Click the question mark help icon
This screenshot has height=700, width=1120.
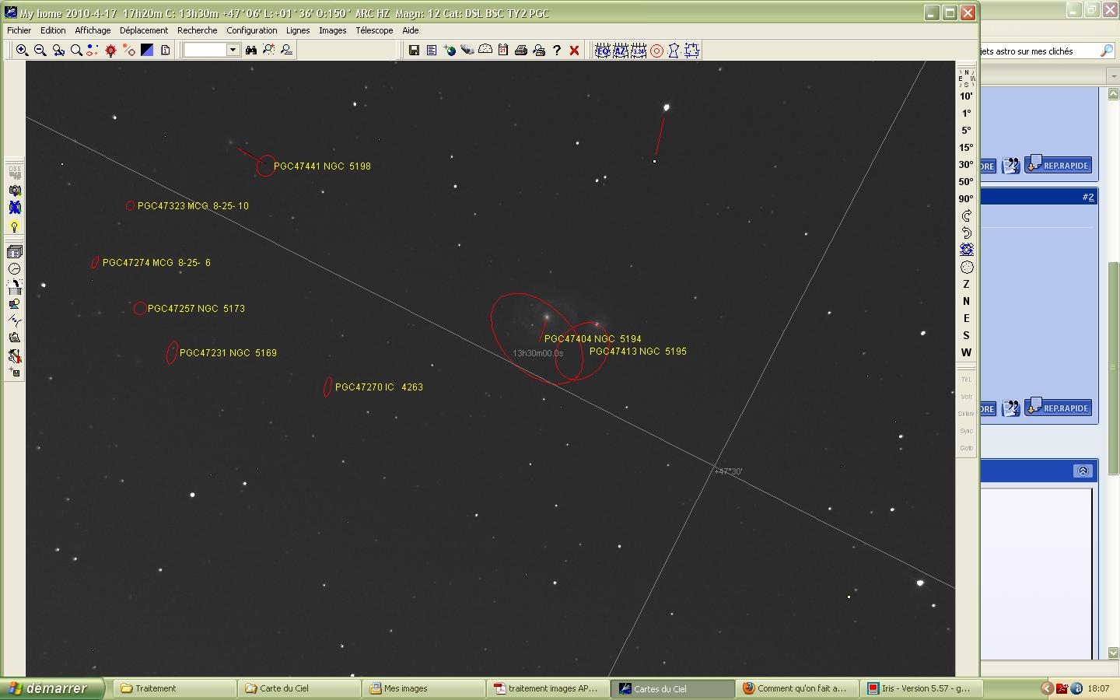click(557, 51)
